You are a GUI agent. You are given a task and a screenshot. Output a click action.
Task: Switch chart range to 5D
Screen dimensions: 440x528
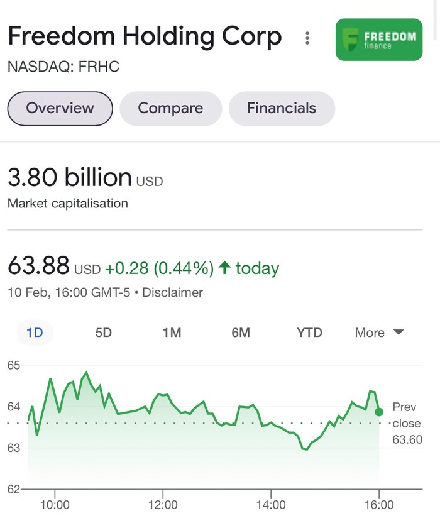tap(103, 333)
